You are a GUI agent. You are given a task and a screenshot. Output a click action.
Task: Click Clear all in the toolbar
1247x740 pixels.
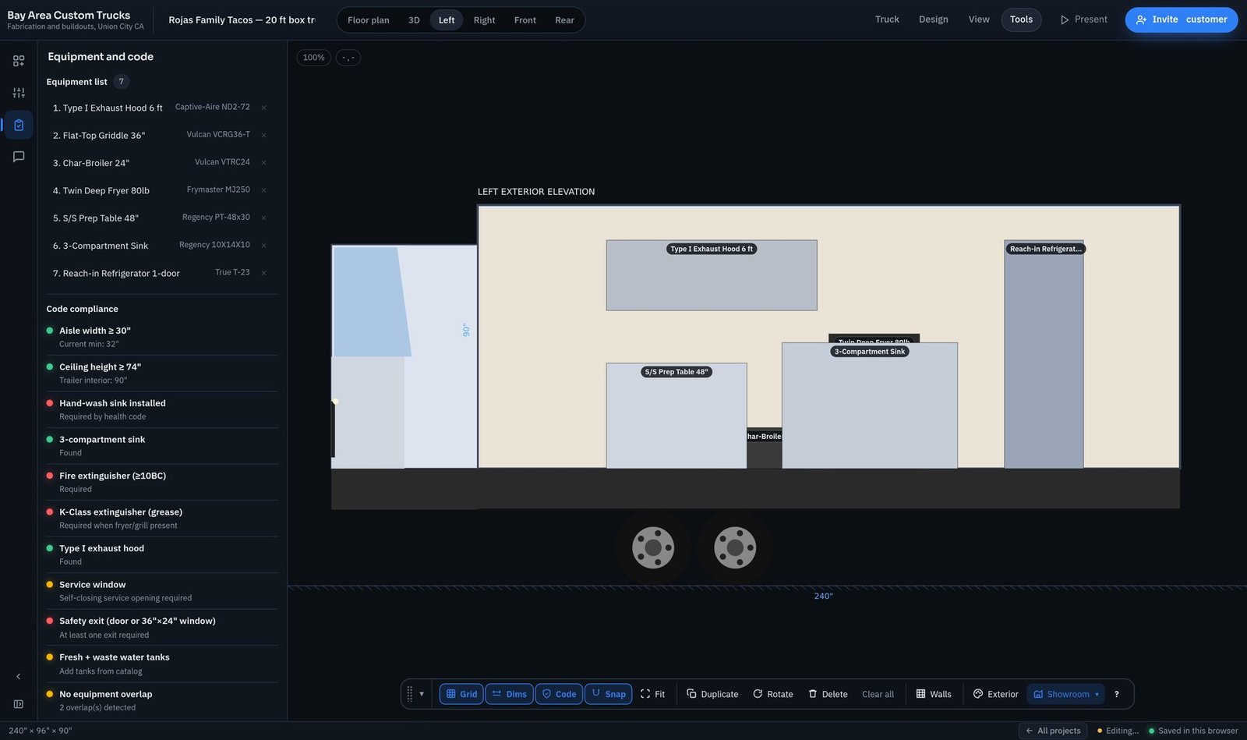tap(878, 694)
